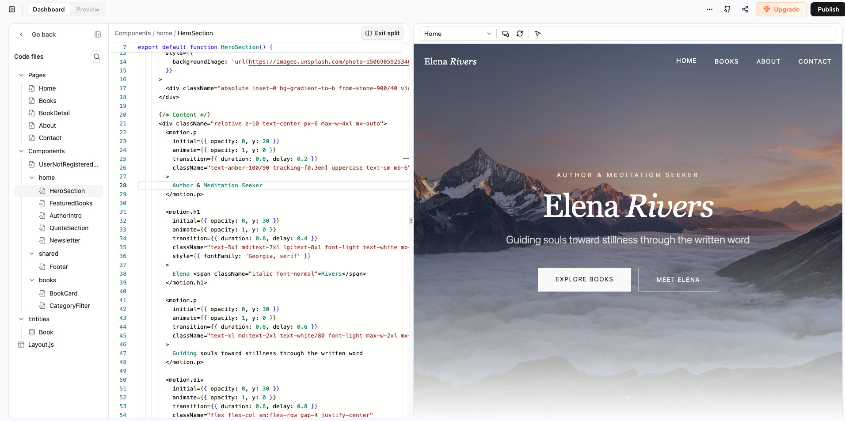Select the Dashboard tab
The image size is (845, 421).
49,9
